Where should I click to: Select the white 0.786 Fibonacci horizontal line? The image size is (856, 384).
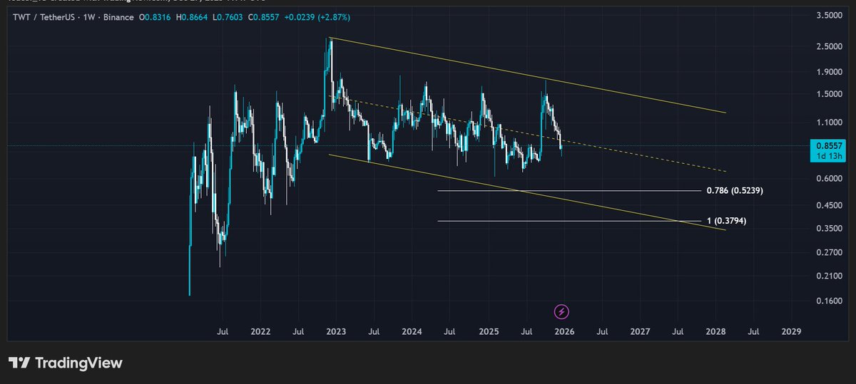tap(571, 191)
